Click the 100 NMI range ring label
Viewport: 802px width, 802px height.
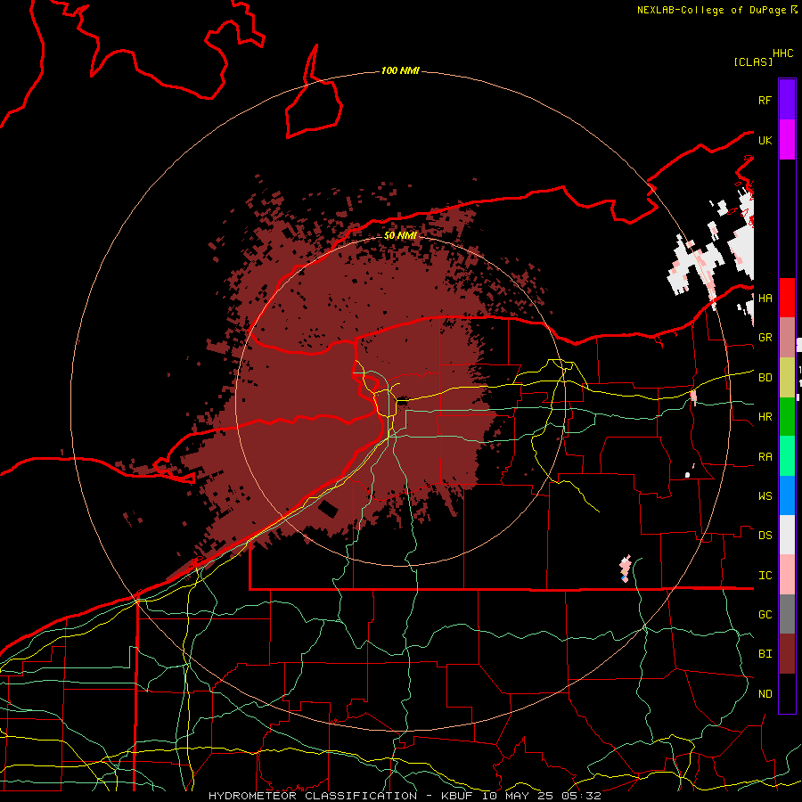pyautogui.click(x=400, y=70)
